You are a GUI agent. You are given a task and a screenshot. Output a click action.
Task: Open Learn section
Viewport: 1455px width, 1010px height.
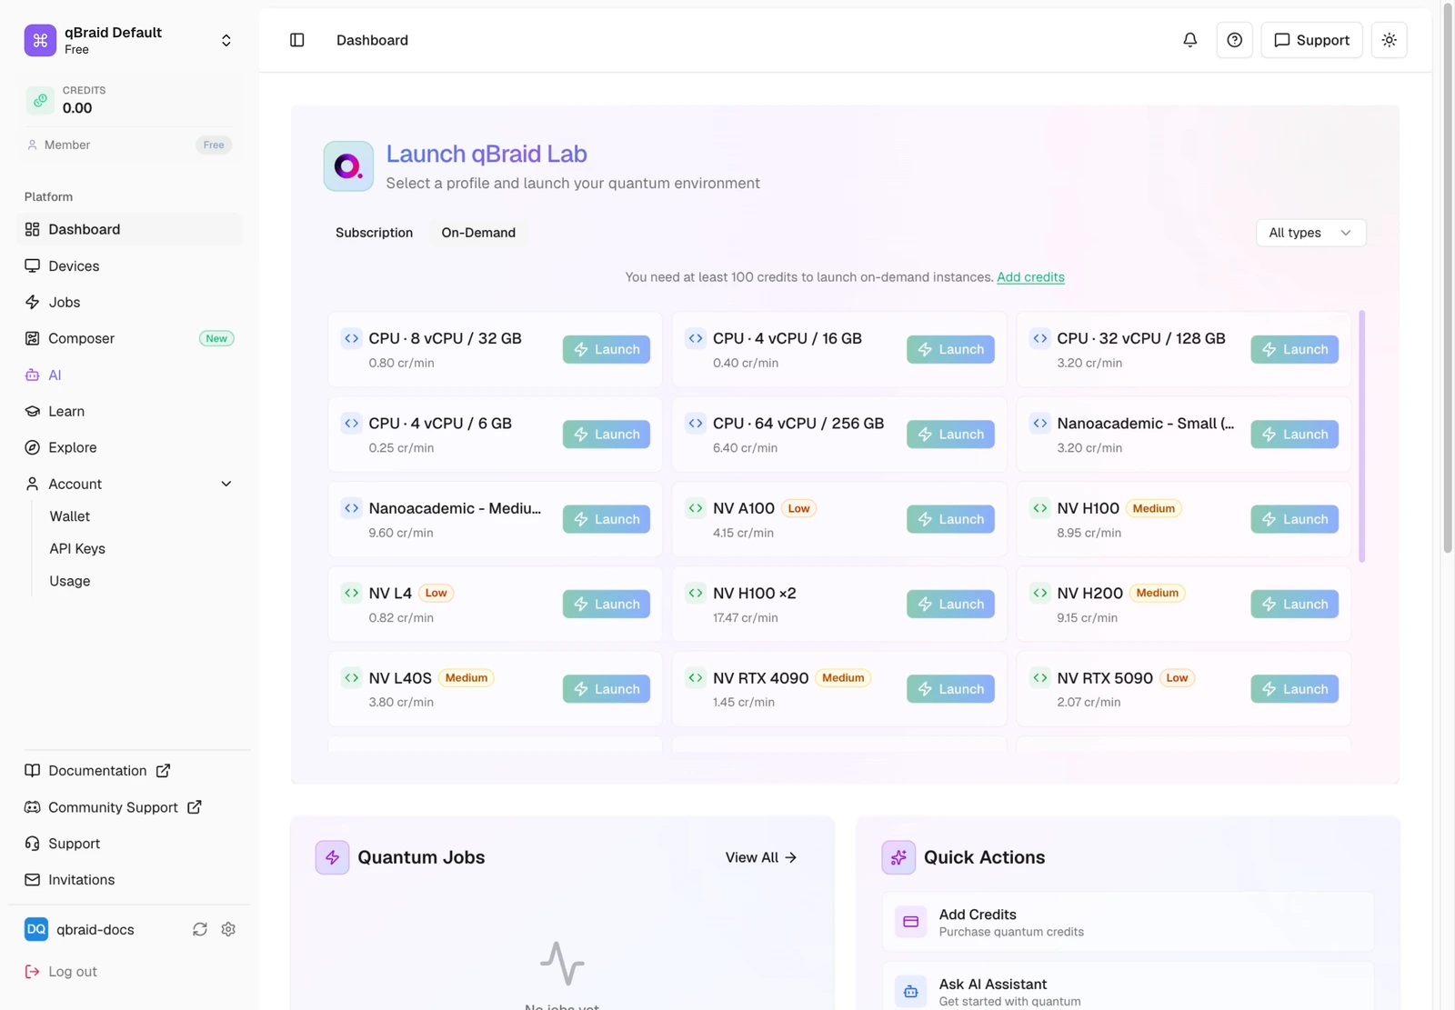coord(129,411)
